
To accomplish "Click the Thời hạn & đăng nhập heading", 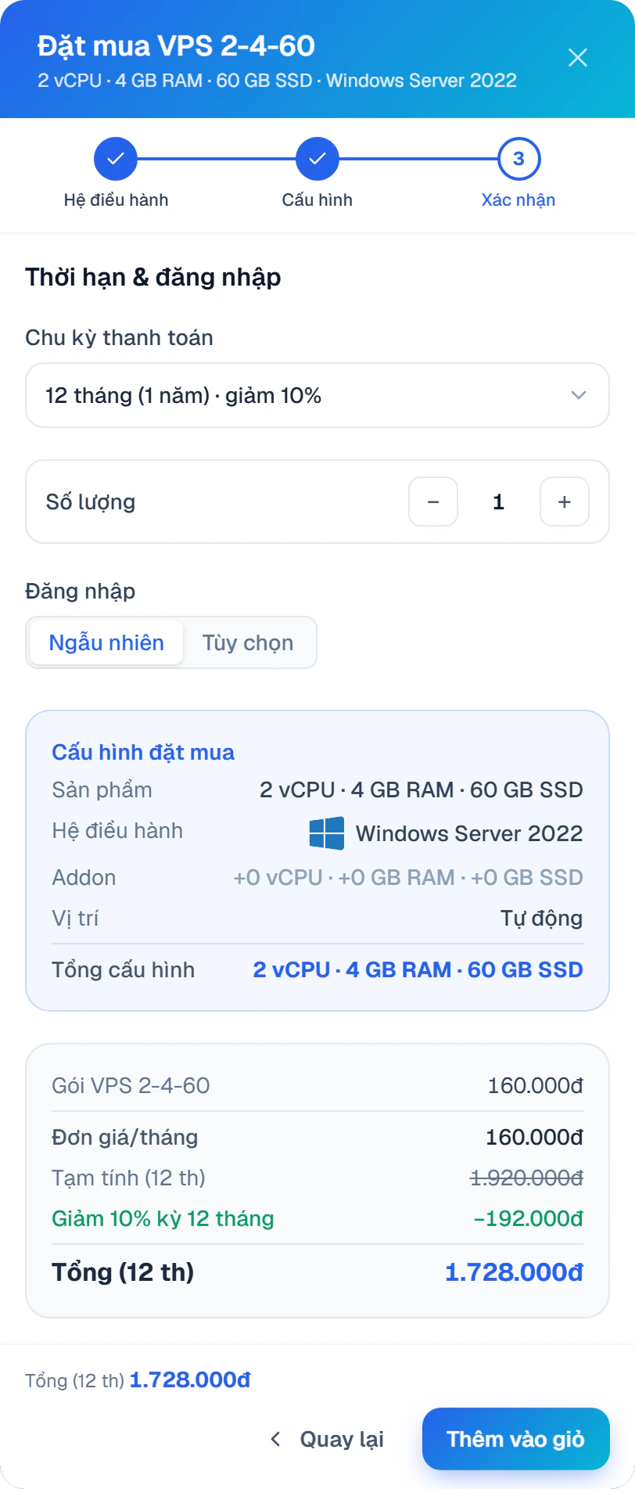I will (x=153, y=277).
